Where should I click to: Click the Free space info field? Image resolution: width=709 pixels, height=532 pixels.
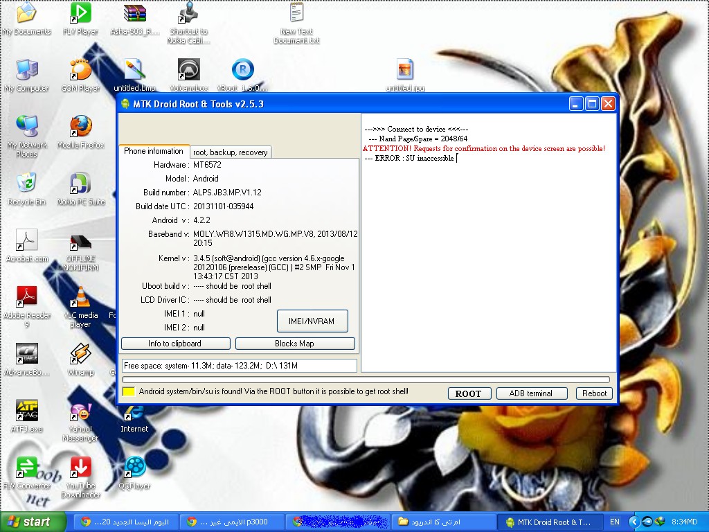pos(239,366)
